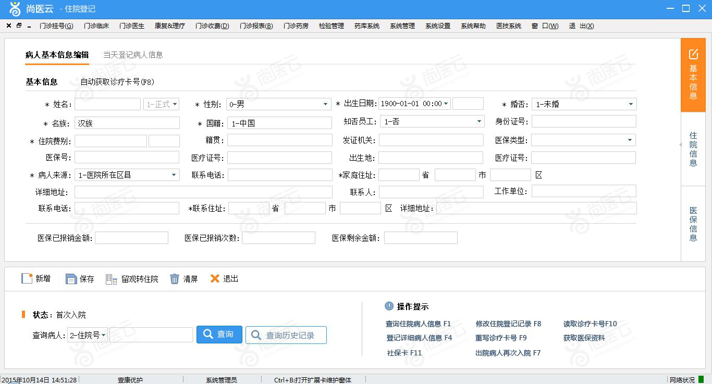Click the 医保已报销金额 input field

131,238
